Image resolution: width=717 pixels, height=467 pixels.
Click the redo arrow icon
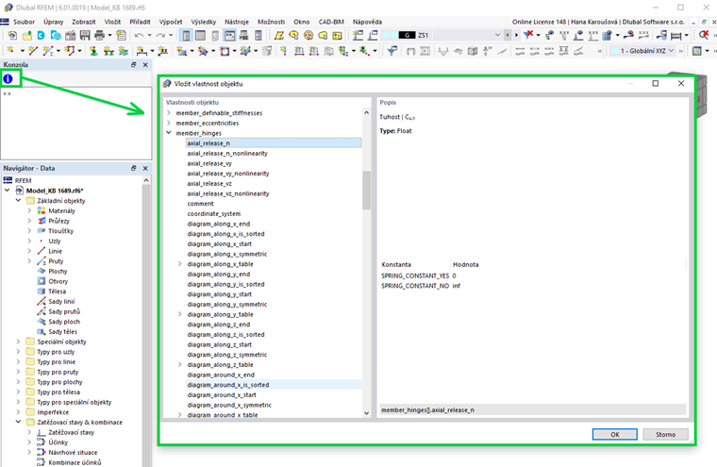pos(160,35)
